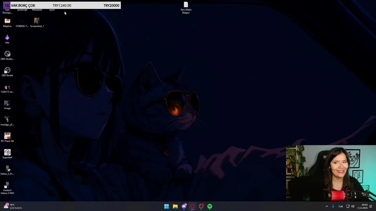Select the javascript desktop item label
This screenshot has width=376, height=211.
pos(22,10)
